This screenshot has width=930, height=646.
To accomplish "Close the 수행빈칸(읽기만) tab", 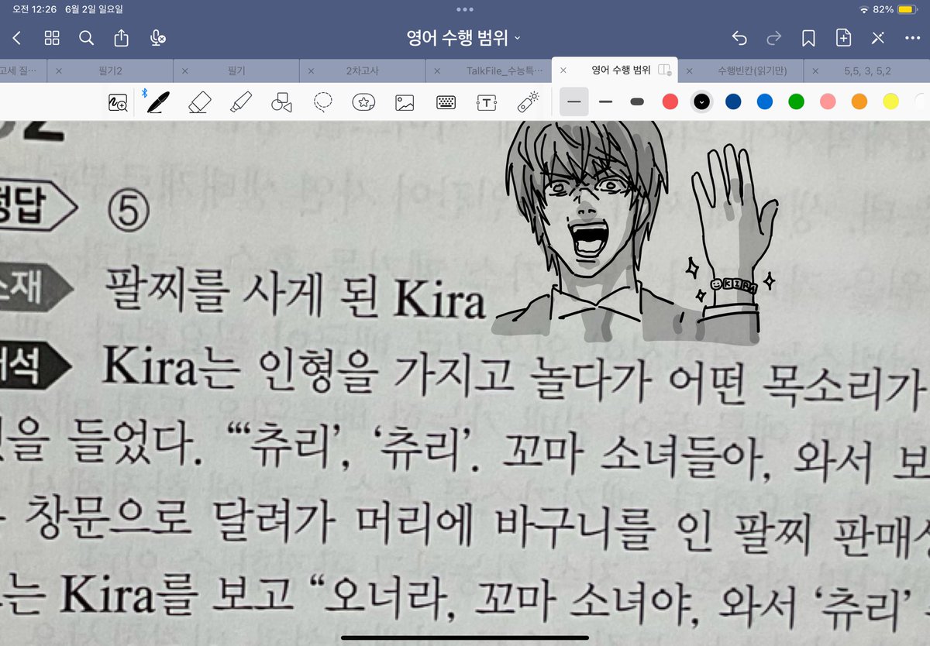I will coord(690,70).
